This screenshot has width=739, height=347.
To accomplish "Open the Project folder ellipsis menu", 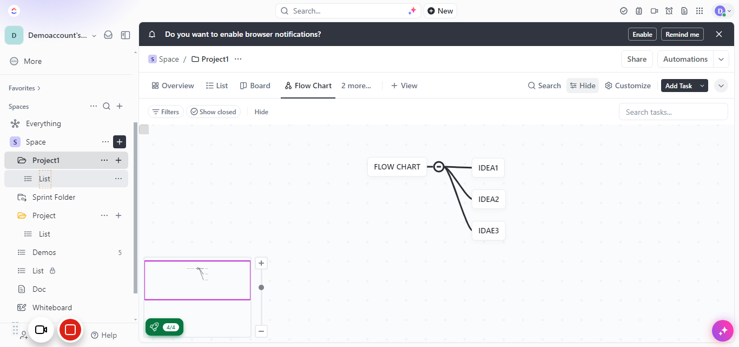I will (104, 215).
